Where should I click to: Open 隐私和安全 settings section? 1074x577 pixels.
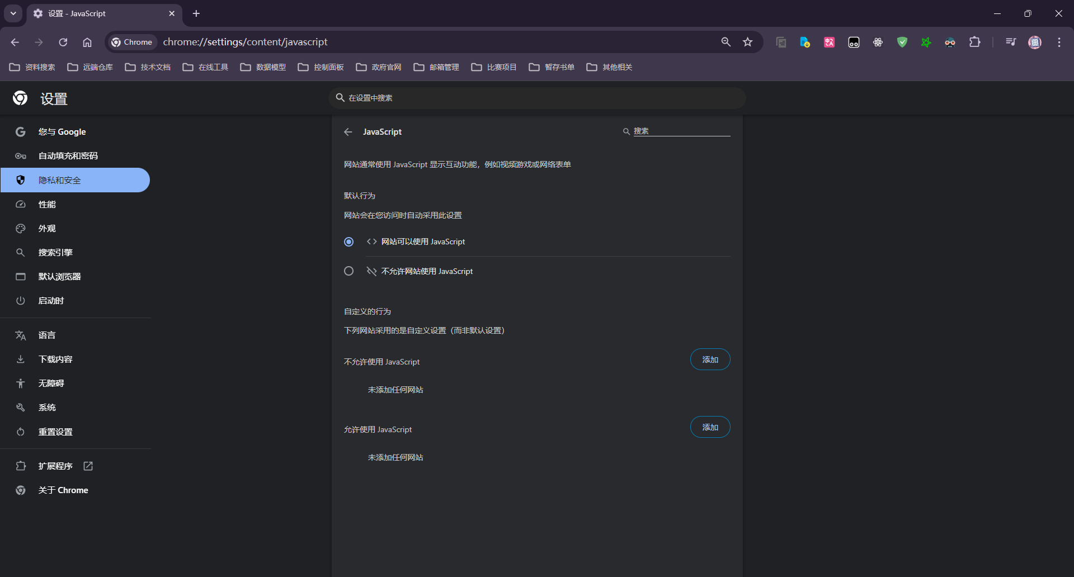60,180
